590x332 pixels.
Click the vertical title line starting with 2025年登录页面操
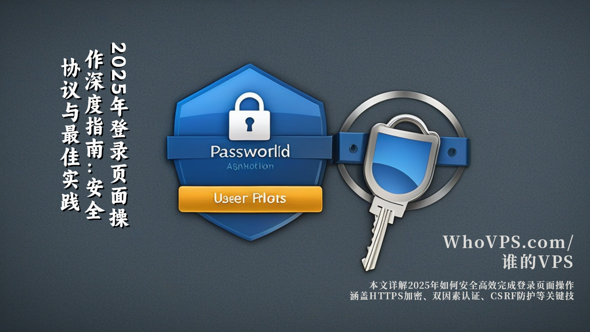[x=119, y=135]
